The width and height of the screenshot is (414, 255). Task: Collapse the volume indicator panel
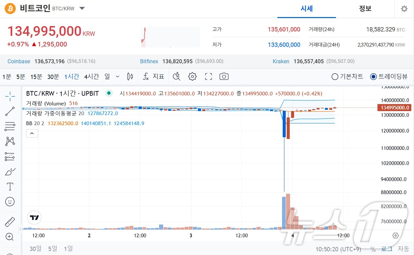coord(32,133)
